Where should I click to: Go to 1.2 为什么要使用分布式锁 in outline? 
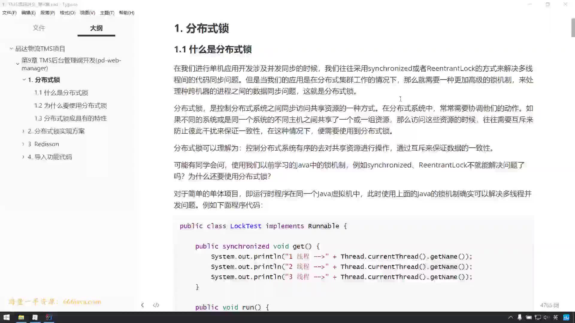(70, 106)
